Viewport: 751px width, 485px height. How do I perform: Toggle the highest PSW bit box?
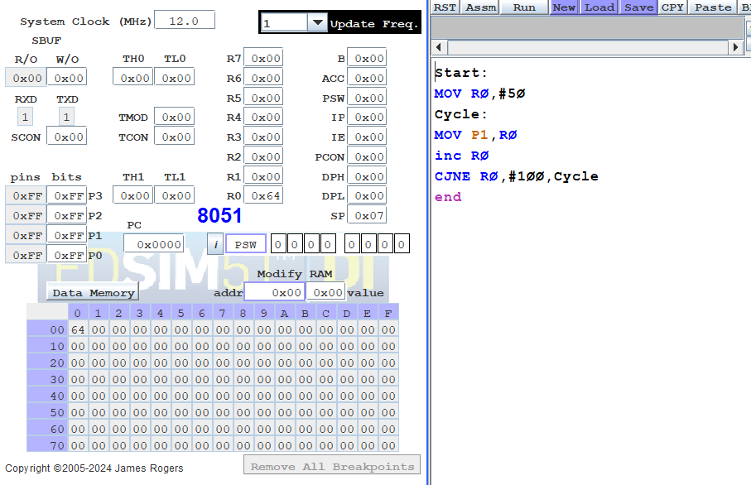pos(277,244)
